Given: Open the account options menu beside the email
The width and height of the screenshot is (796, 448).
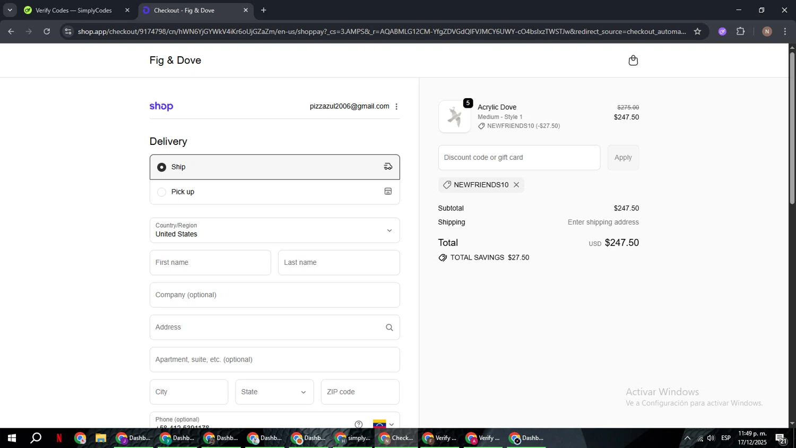Looking at the screenshot, I should point(396,107).
